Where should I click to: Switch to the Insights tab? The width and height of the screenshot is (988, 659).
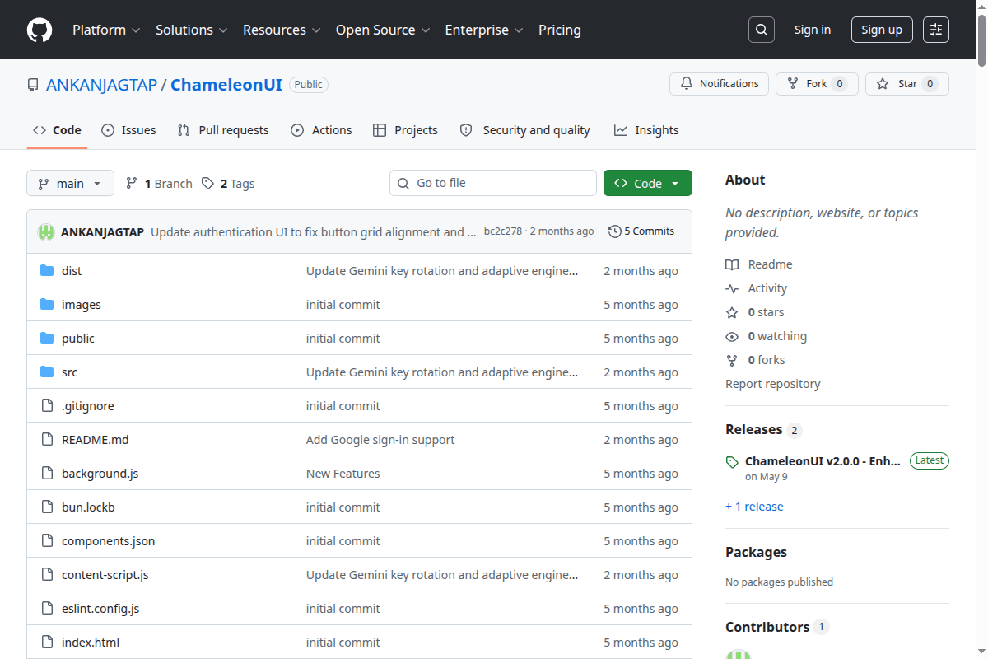tap(646, 130)
